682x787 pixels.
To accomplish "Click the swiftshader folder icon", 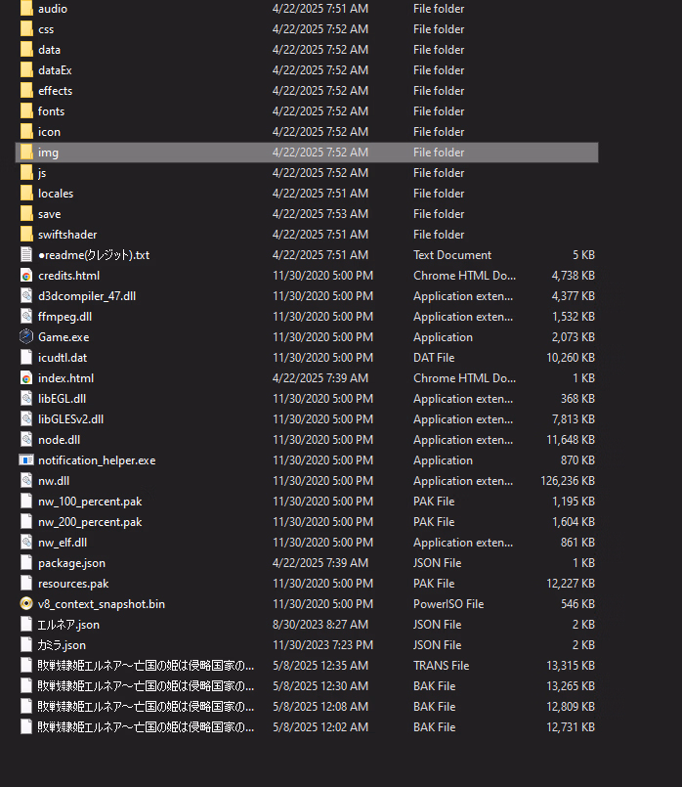I will click(26, 235).
